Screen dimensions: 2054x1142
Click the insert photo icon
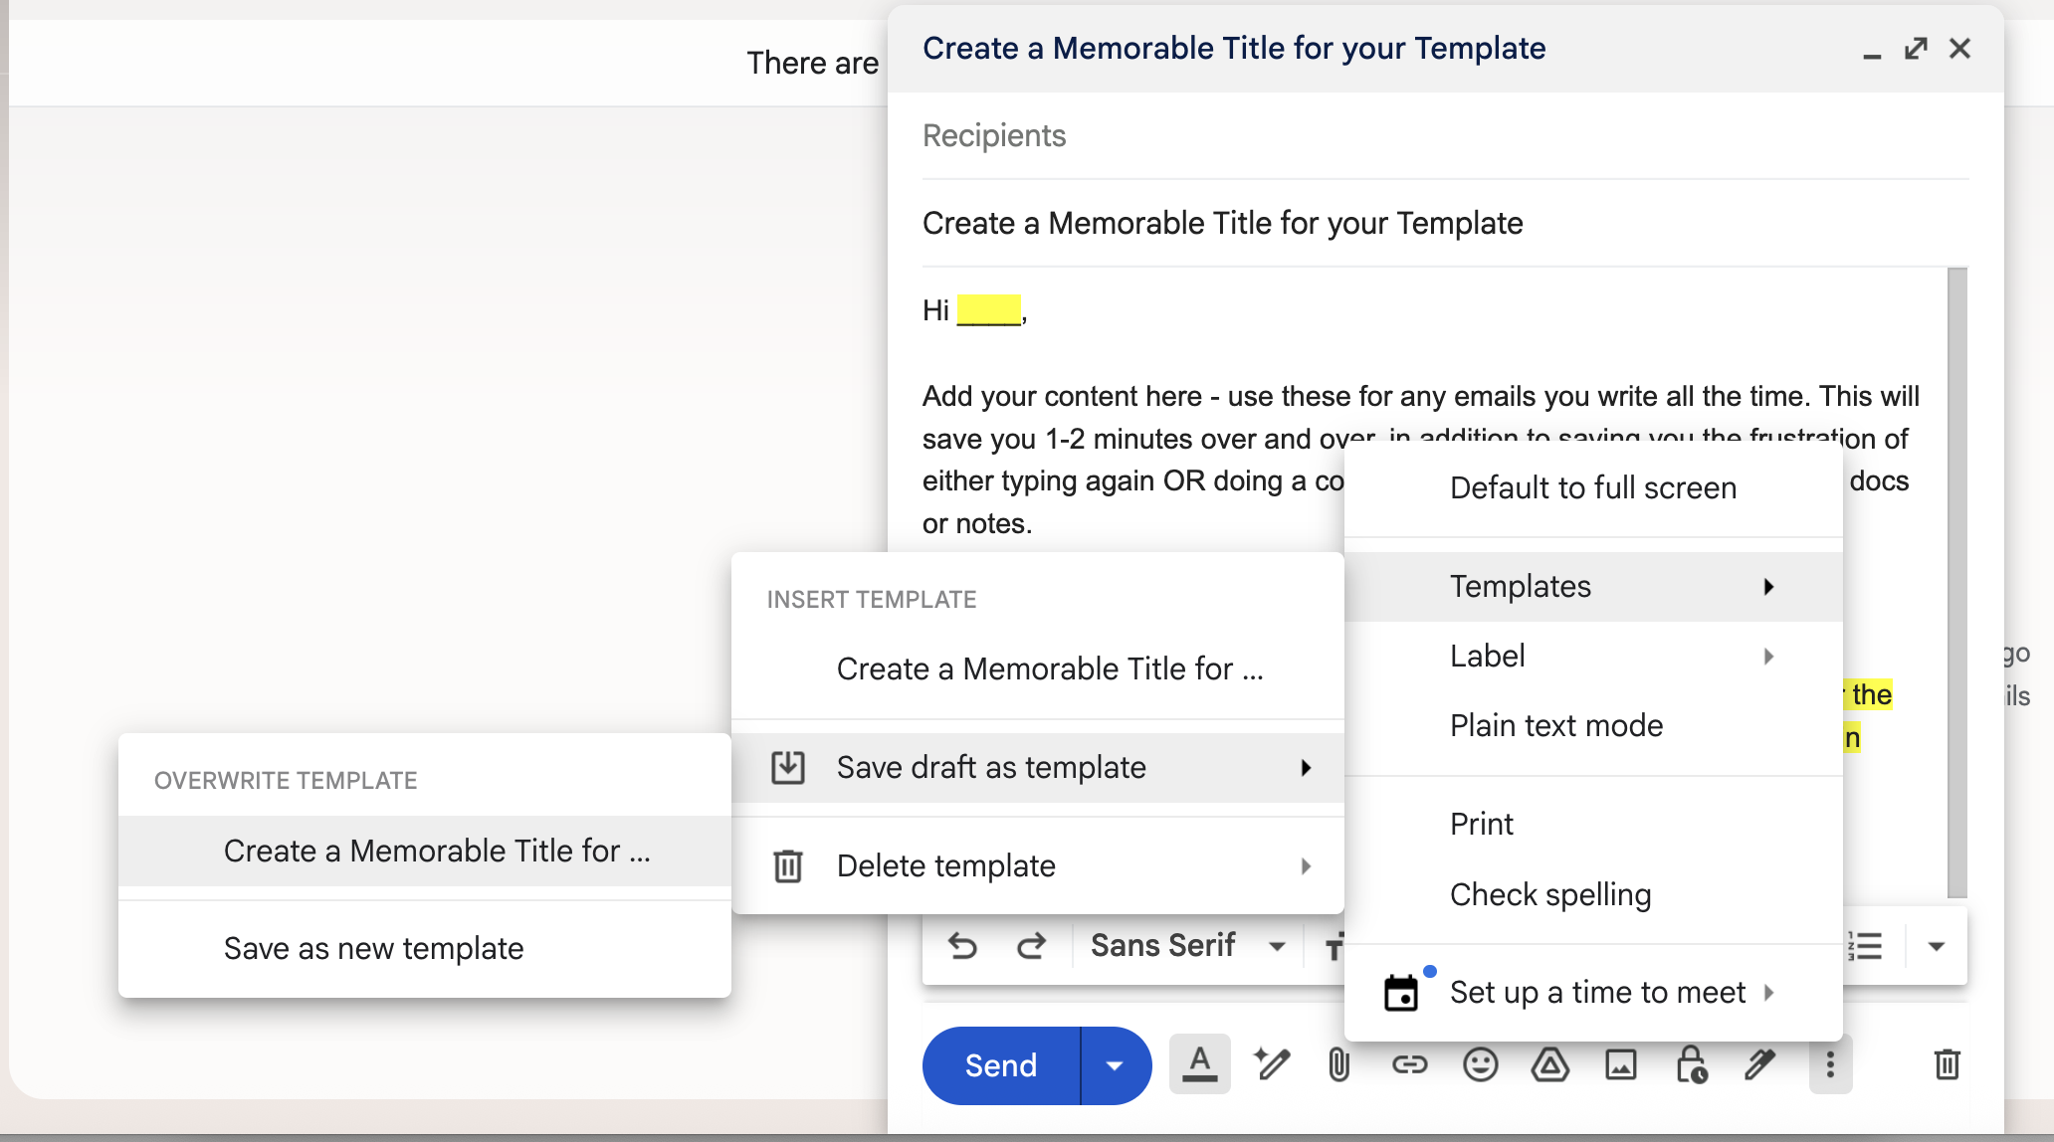[1620, 1064]
